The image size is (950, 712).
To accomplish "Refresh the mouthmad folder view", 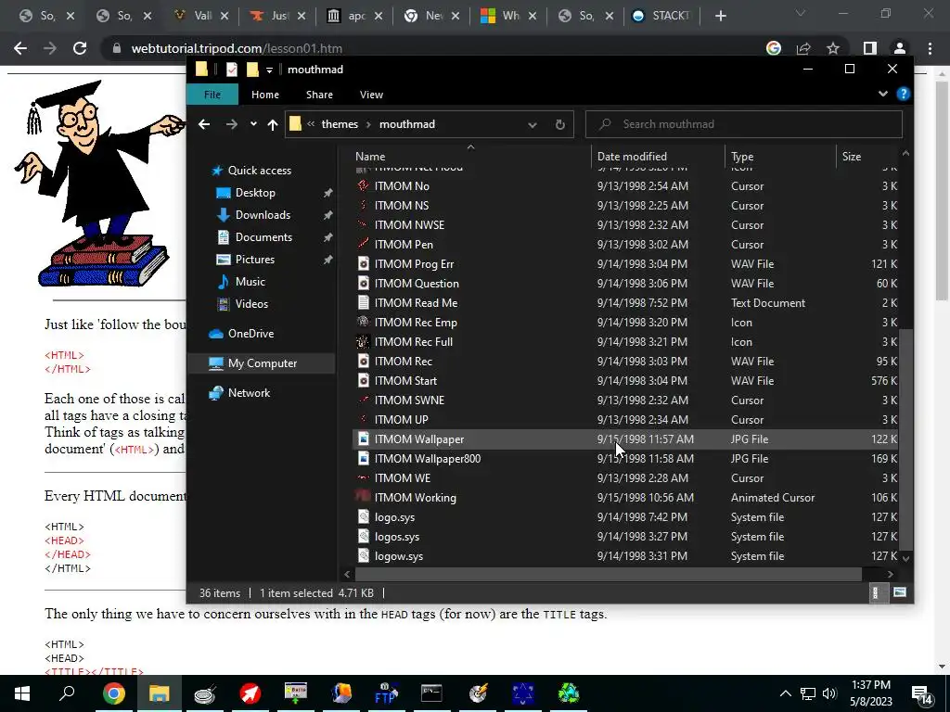I will (559, 125).
